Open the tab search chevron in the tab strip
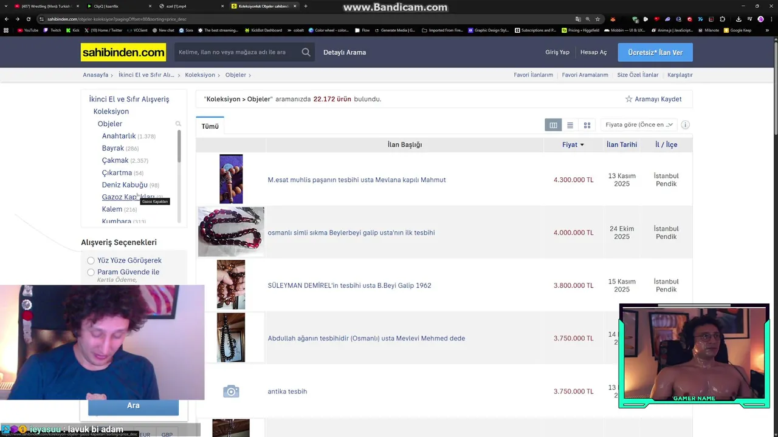 (7, 6)
